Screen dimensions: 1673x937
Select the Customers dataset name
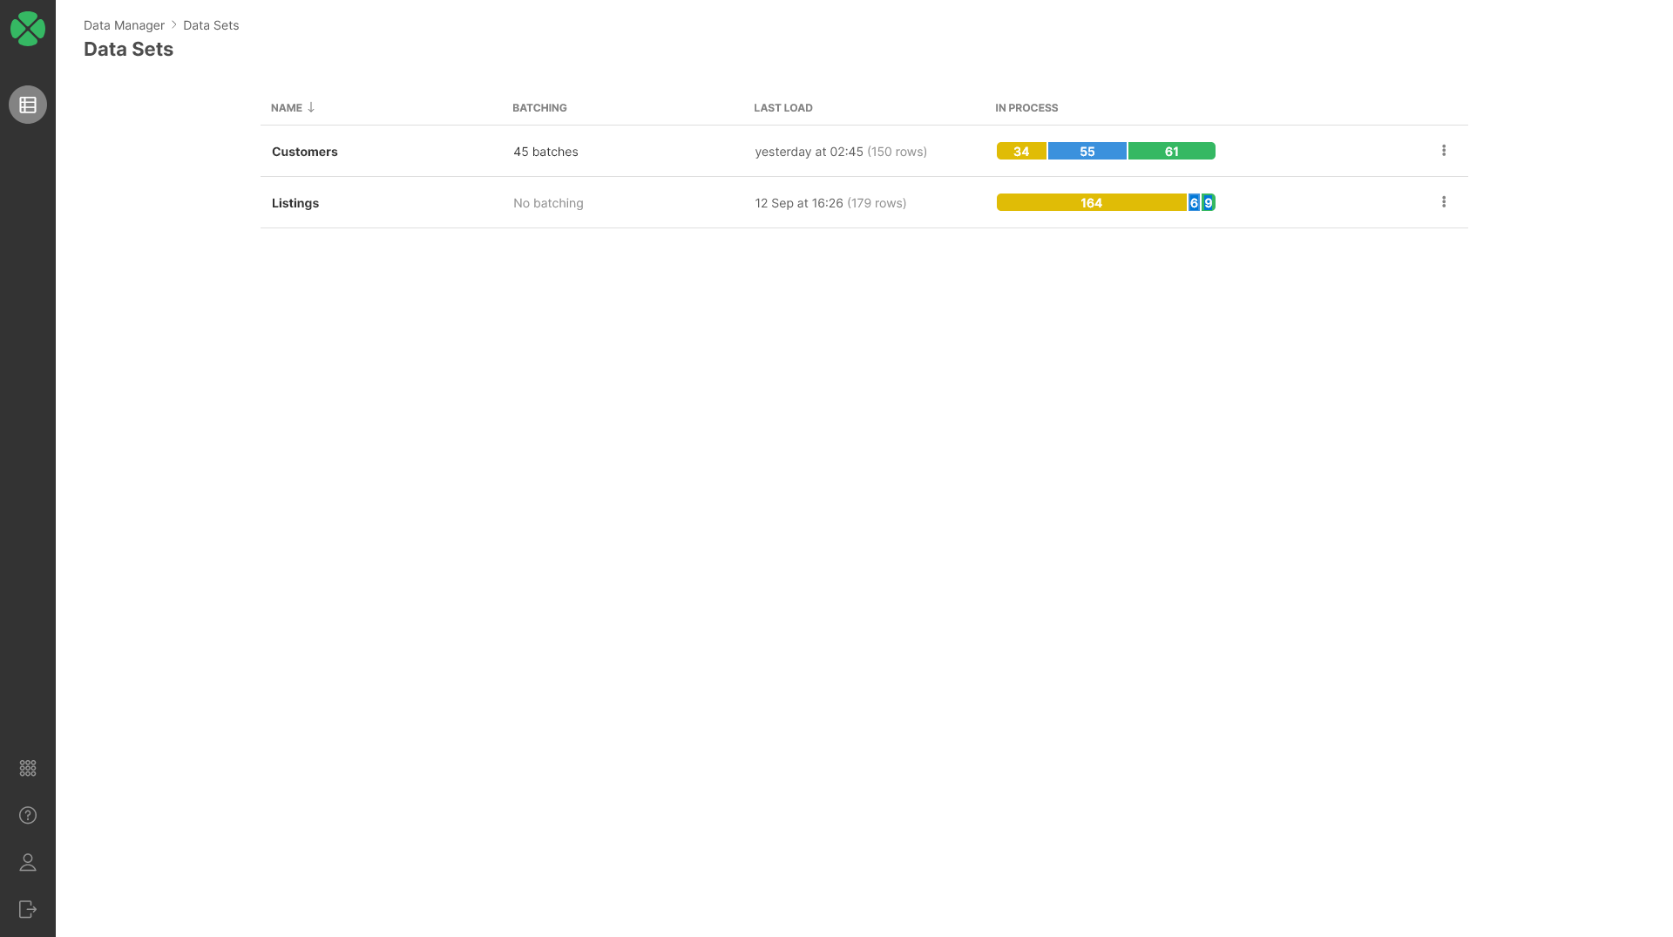click(304, 151)
